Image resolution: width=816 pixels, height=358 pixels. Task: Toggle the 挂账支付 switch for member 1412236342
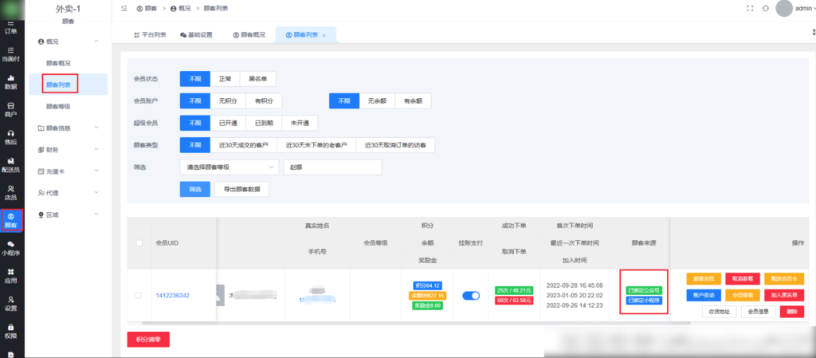click(x=471, y=296)
